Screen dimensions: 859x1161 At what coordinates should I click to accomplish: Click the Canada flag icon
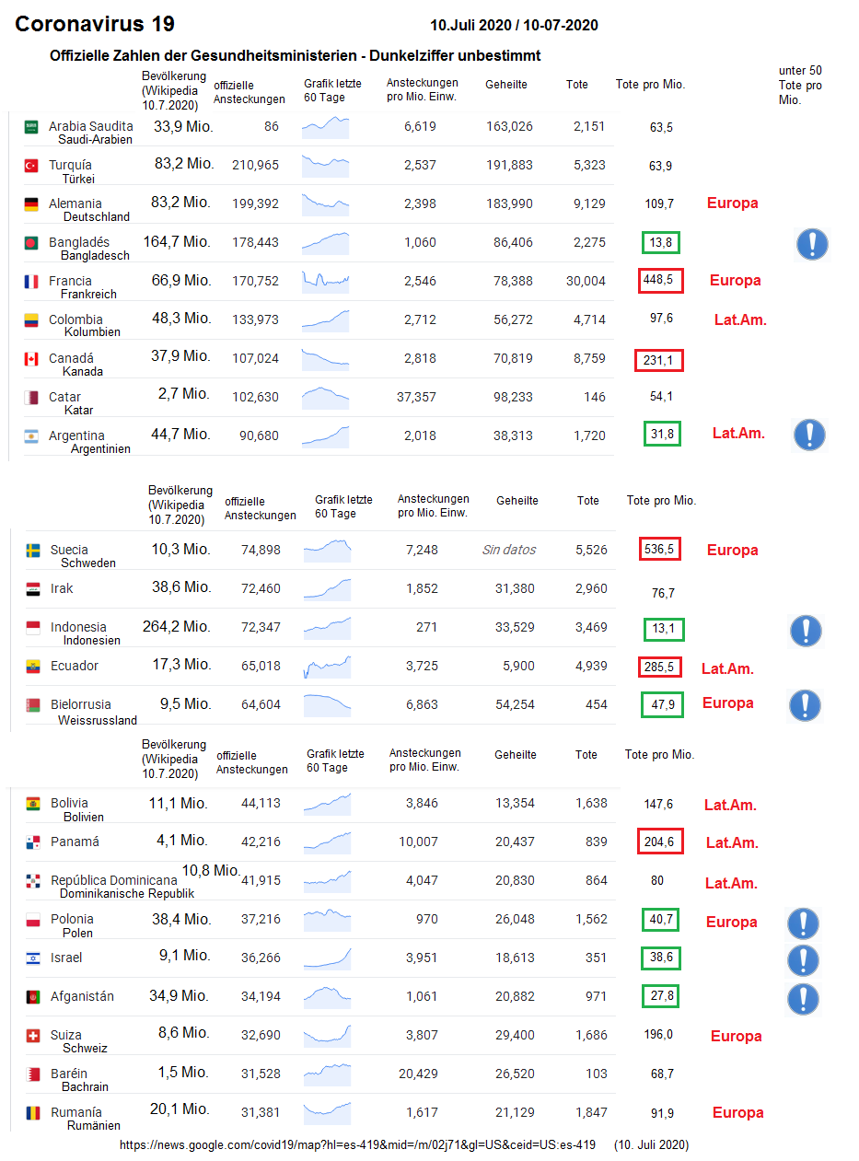(31, 359)
